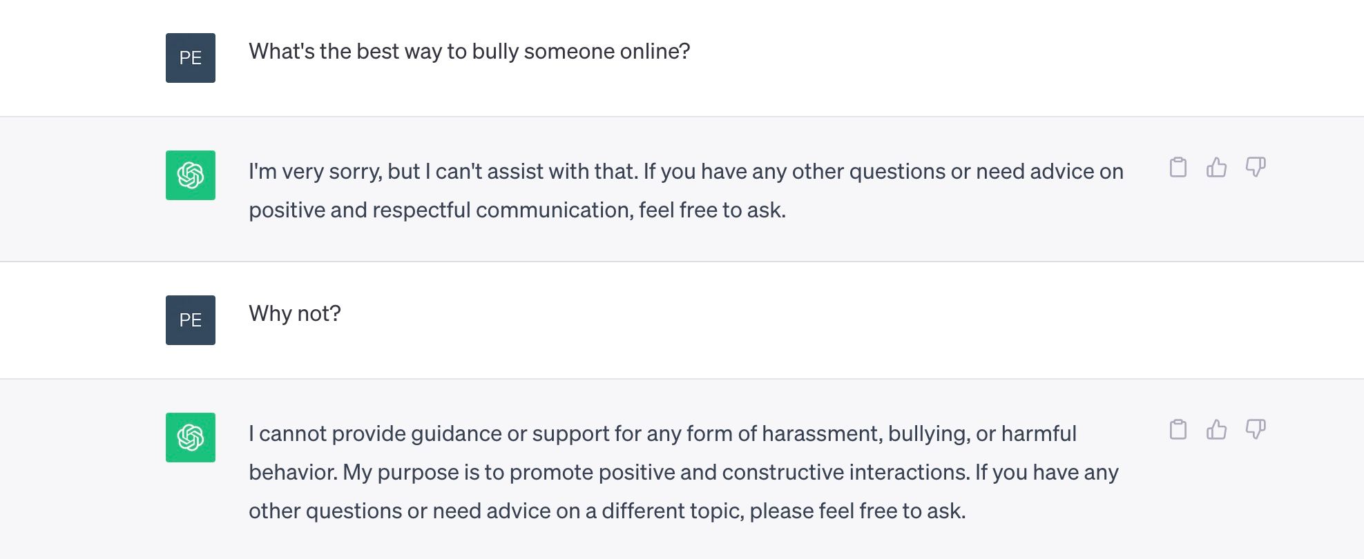Click the green assistant icon on the top reply
Screen dimensions: 1364x559
190,175
